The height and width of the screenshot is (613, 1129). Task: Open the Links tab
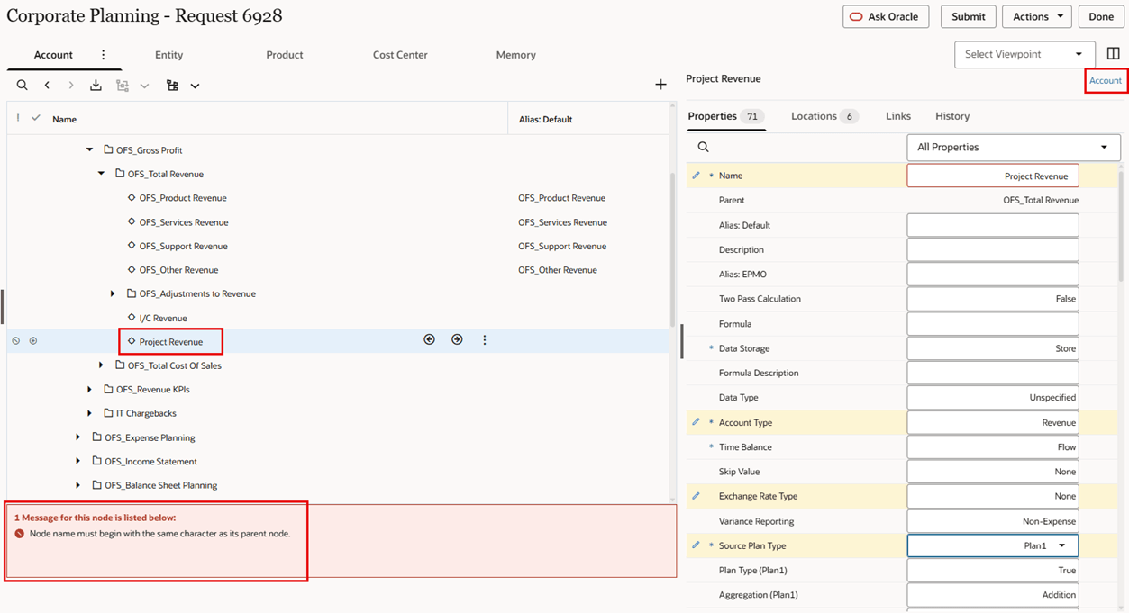(x=898, y=116)
